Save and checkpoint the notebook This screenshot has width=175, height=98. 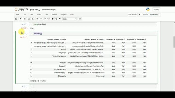pos(16,19)
